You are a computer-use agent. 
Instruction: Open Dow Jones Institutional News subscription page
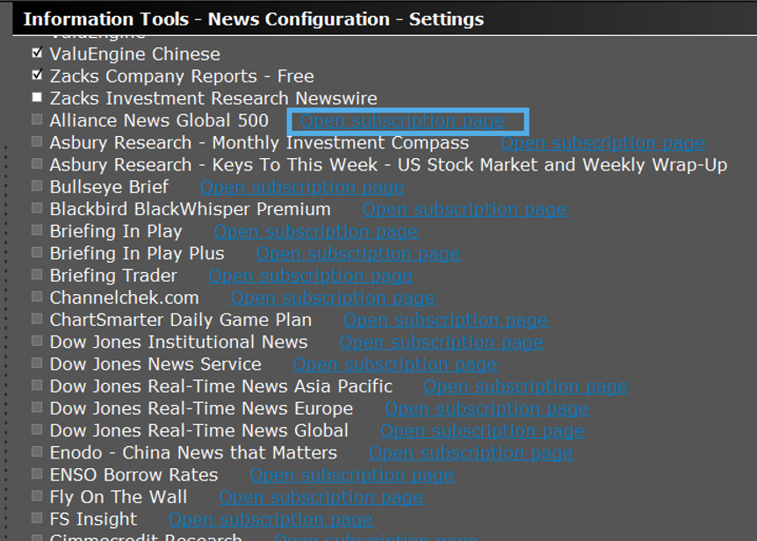pyautogui.click(x=443, y=342)
